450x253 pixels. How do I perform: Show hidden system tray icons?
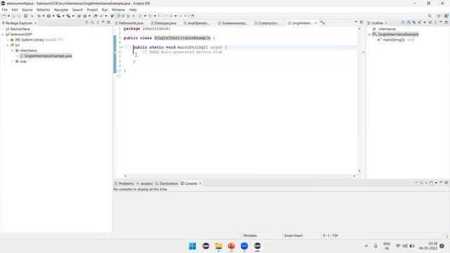(366, 246)
